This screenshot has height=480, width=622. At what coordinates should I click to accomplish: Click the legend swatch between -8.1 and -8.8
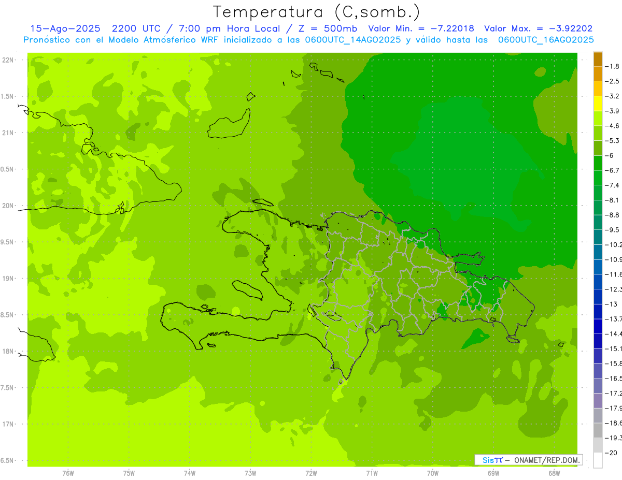[598, 208]
